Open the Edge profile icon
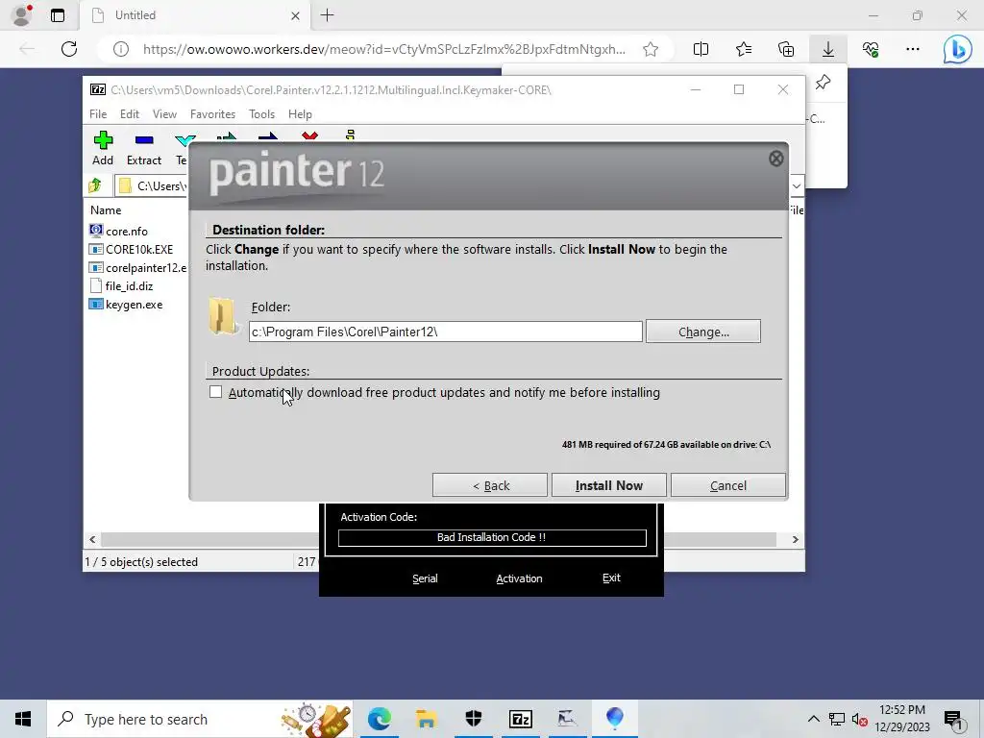This screenshot has width=984, height=738. coord(23,15)
